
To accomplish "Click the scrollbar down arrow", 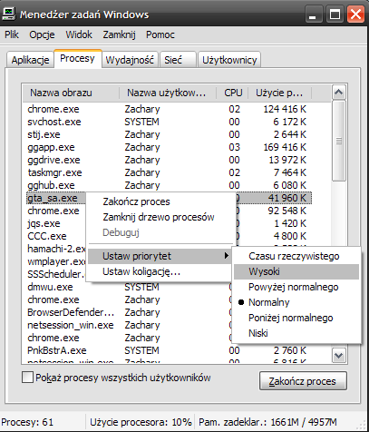I will click(x=338, y=355).
